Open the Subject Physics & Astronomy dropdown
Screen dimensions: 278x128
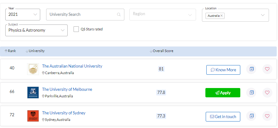(36, 30)
